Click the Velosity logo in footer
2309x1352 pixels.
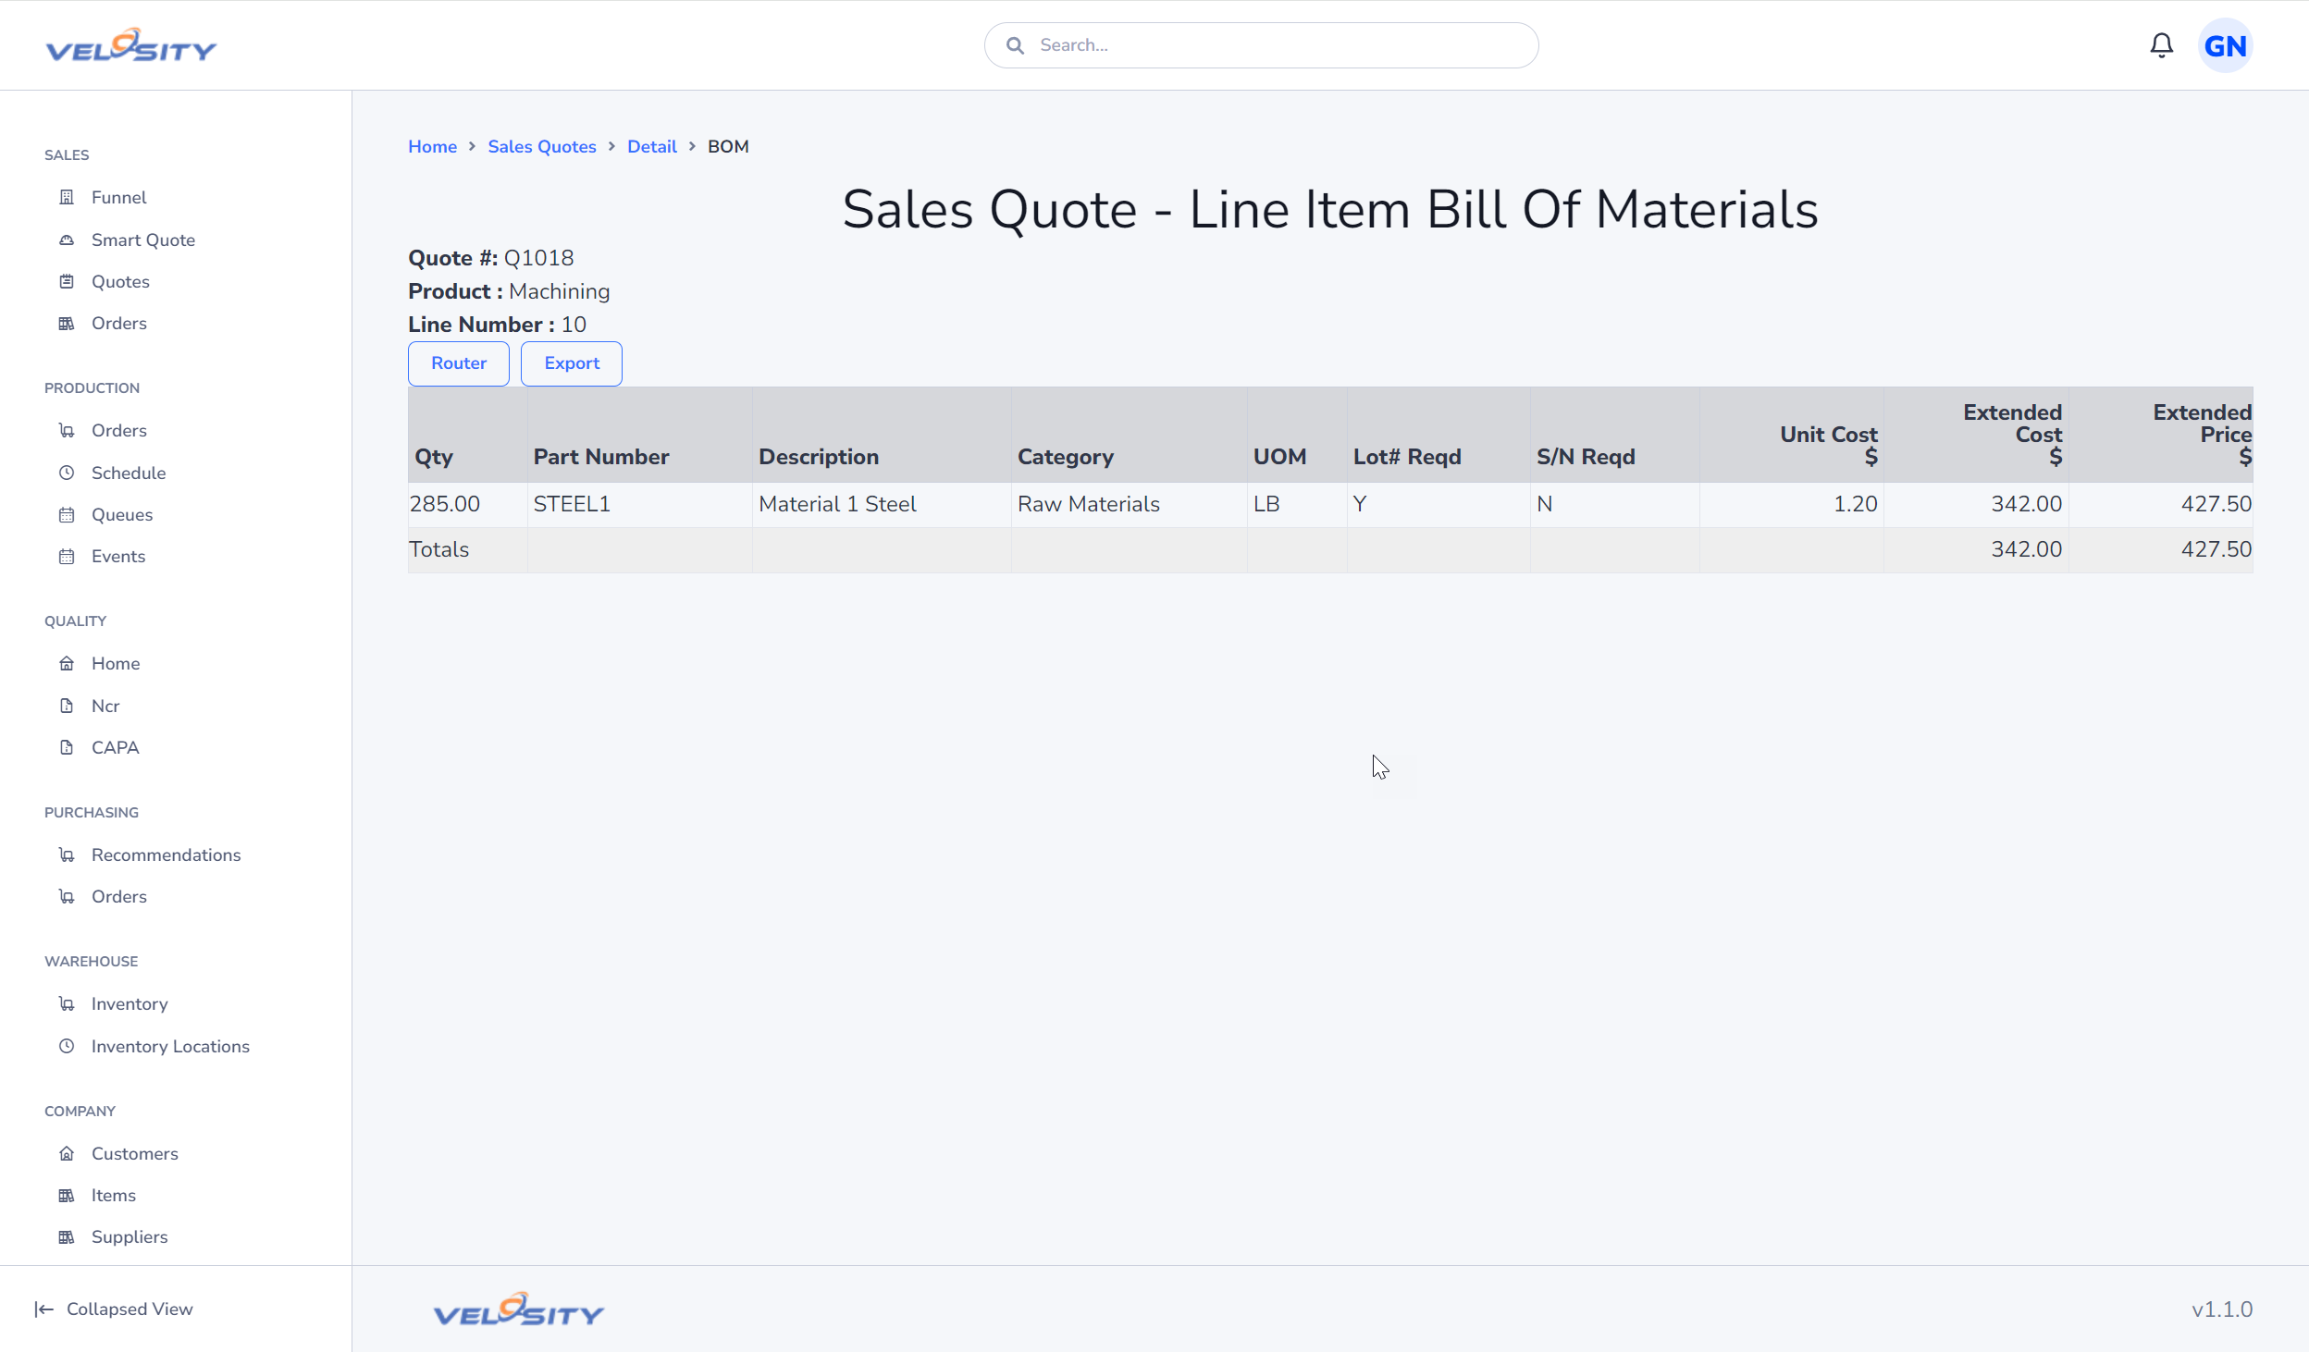coord(519,1309)
